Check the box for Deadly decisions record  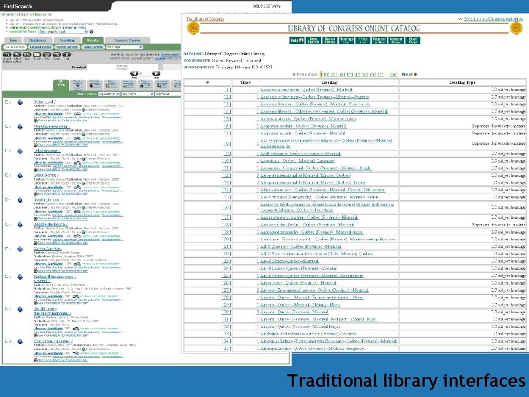pyautogui.click(x=7, y=224)
